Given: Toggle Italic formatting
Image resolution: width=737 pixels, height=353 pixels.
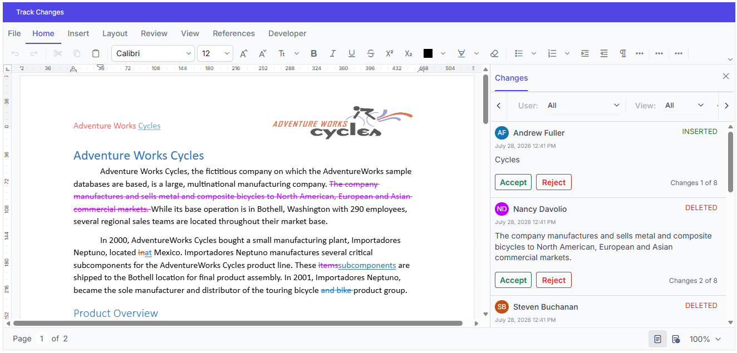Looking at the screenshot, I should (x=333, y=53).
